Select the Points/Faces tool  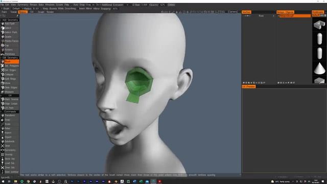[10, 41]
